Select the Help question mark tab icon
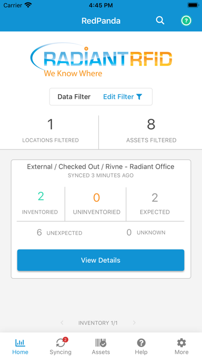Image resolution: width=202 pixels, height=360 pixels. coord(141,343)
